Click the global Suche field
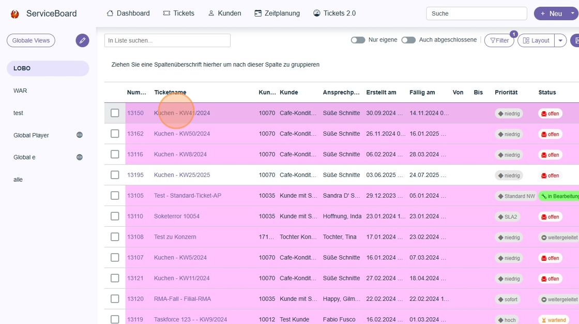The height and width of the screenshot is (324, 579). tap(476, 13)
